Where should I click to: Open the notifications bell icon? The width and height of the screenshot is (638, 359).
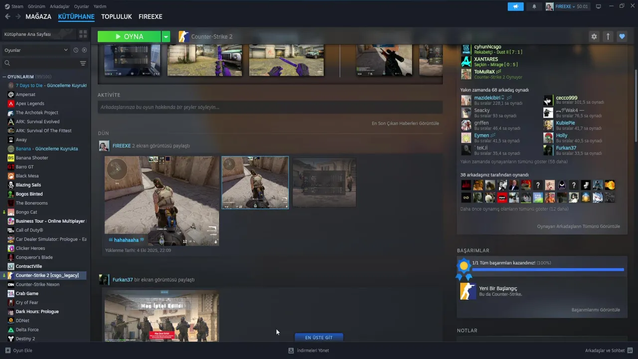(534, 6)
